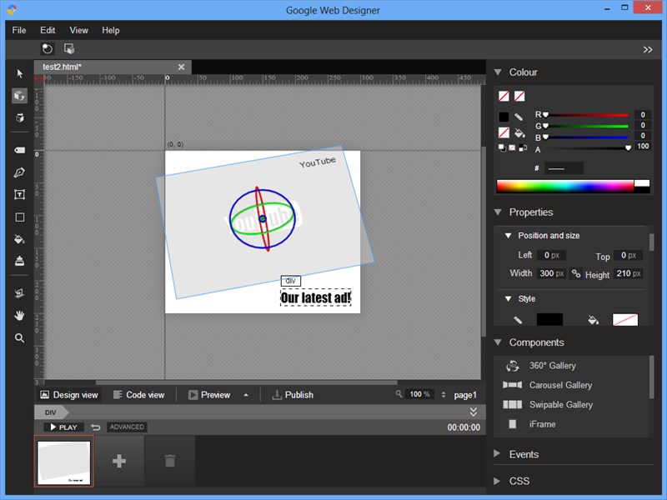Open the Preview browser dropdown arrow
The height and width of the screenshot is (500, 667).
tap(246, 395)
